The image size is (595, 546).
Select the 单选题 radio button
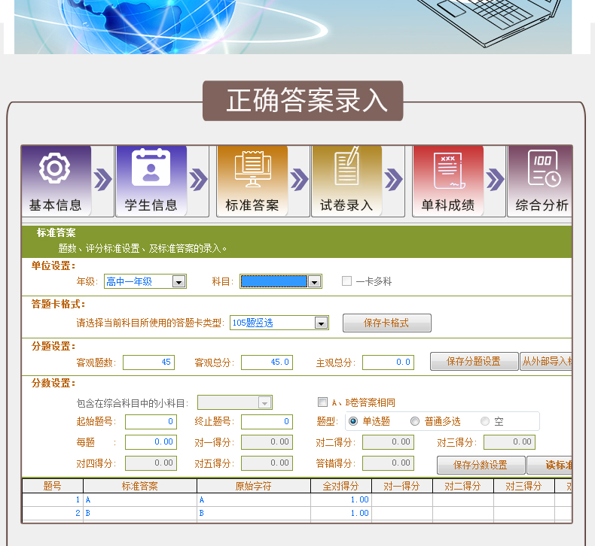coord(353,421)
